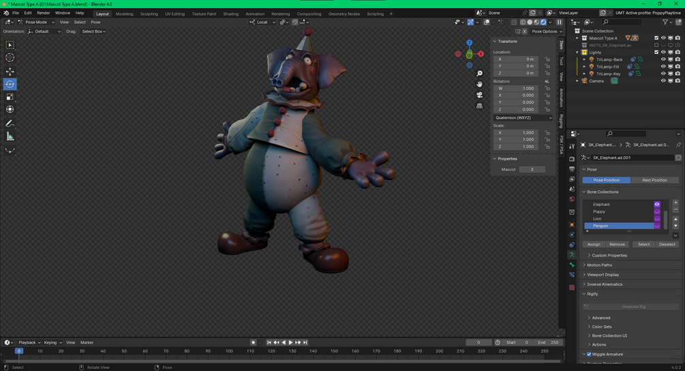Open the Render menu
The height and width of the screenshot is (371, 685).
tap(43, 13)
